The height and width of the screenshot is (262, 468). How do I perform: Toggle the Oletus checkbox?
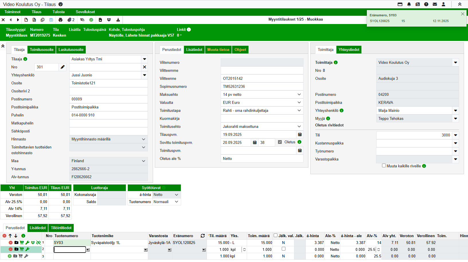pos(280,142)
